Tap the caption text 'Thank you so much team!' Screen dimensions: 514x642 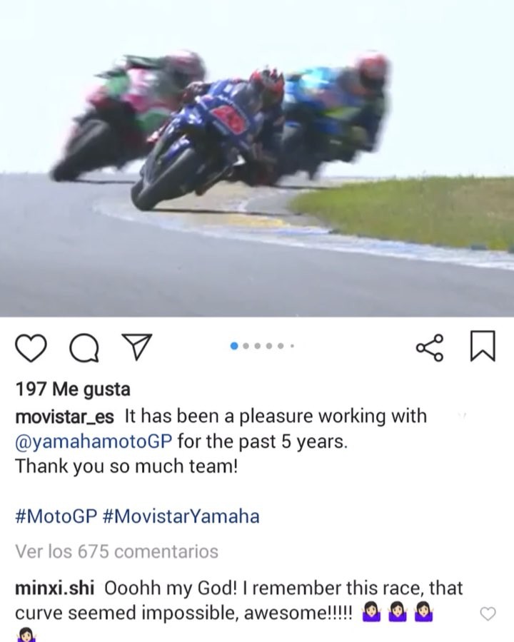(x=126, y=466)
